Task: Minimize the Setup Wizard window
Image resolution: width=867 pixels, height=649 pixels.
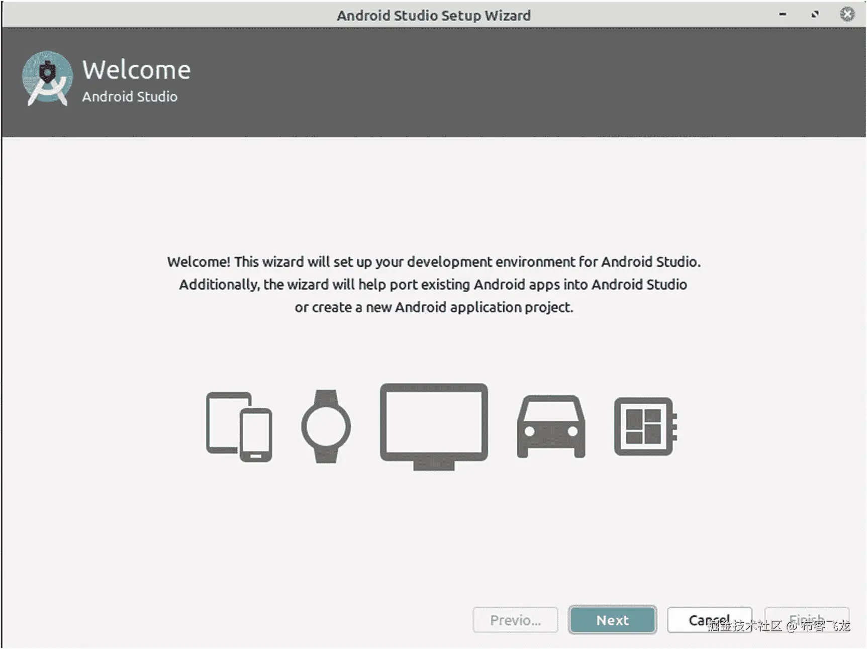Action: [783, 14]
